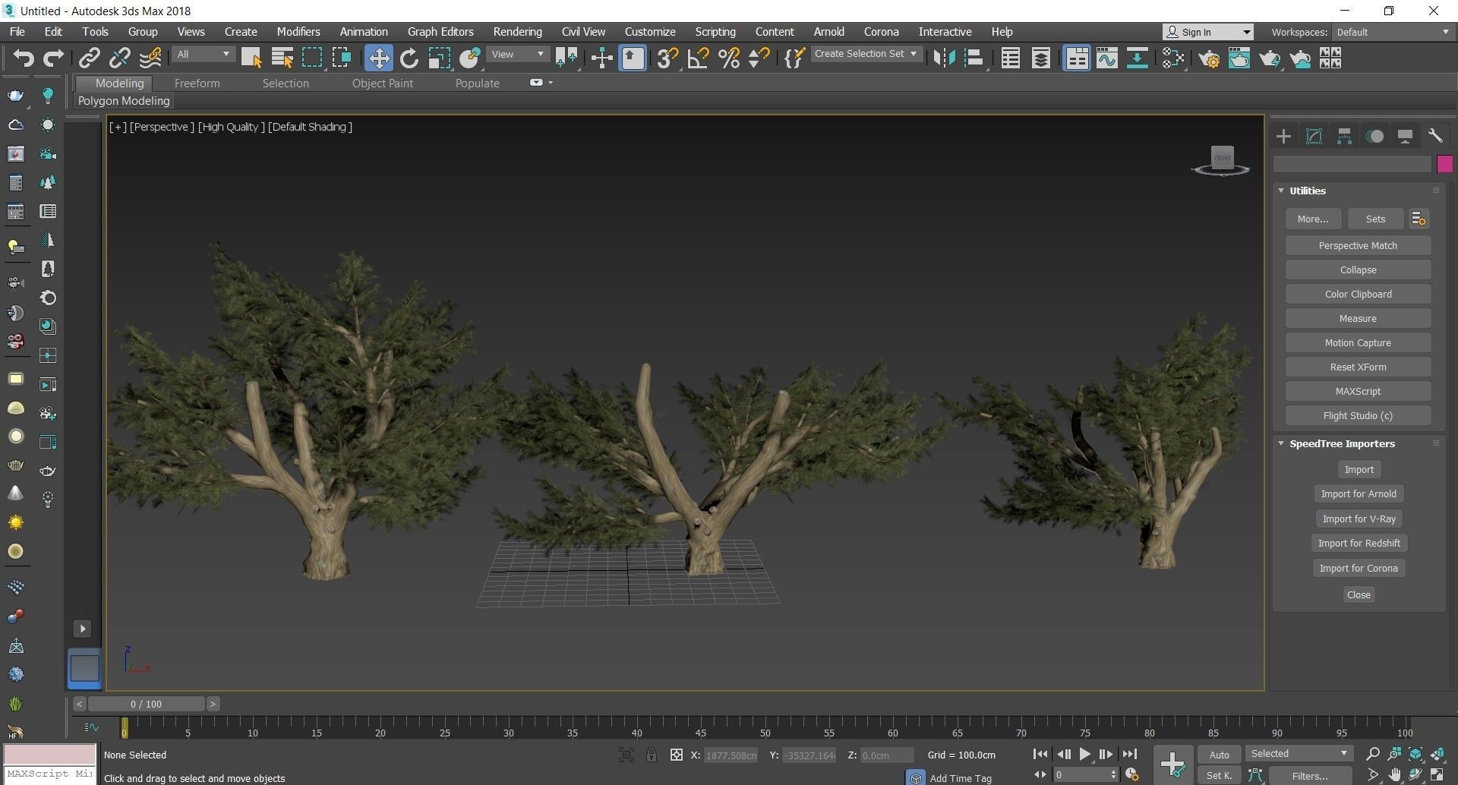Open the Selected key filter dropdown
Screen dimensions: 1458x785
pos(1299,754)
